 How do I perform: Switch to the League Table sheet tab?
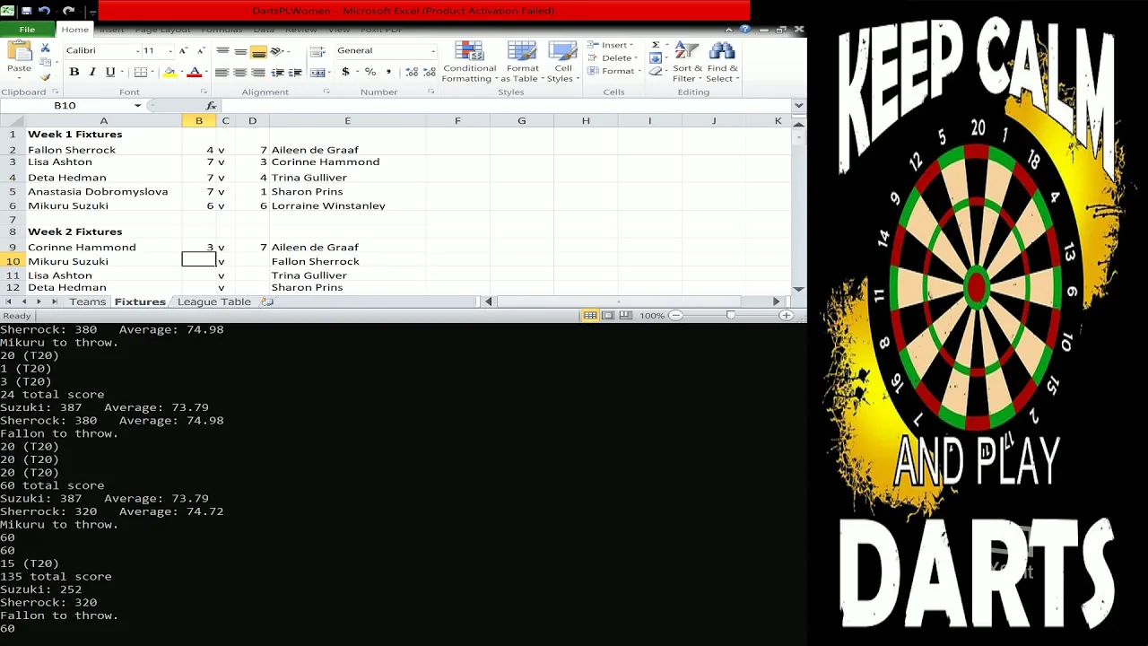[214, 301]
